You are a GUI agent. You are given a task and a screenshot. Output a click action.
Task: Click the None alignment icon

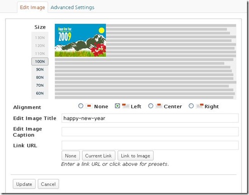tap(89, 106)
